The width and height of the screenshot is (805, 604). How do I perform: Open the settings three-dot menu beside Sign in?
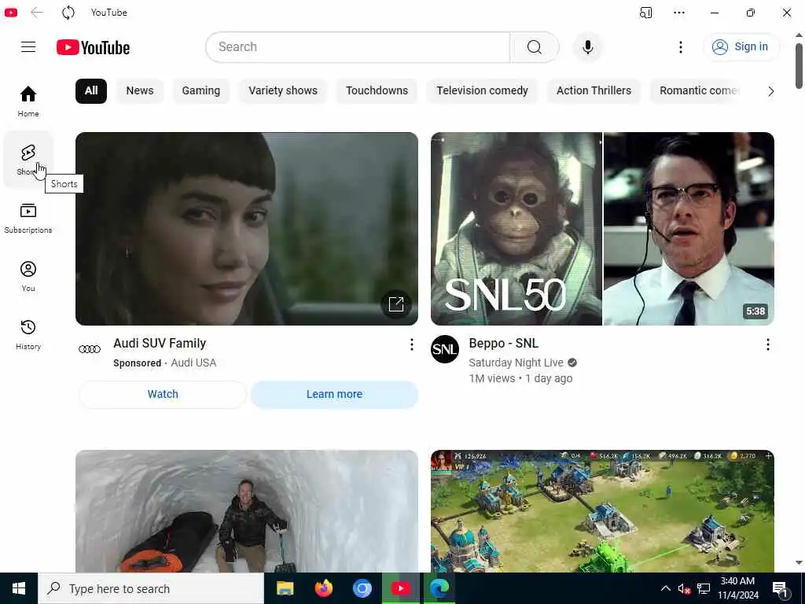[x=680, y=47]
